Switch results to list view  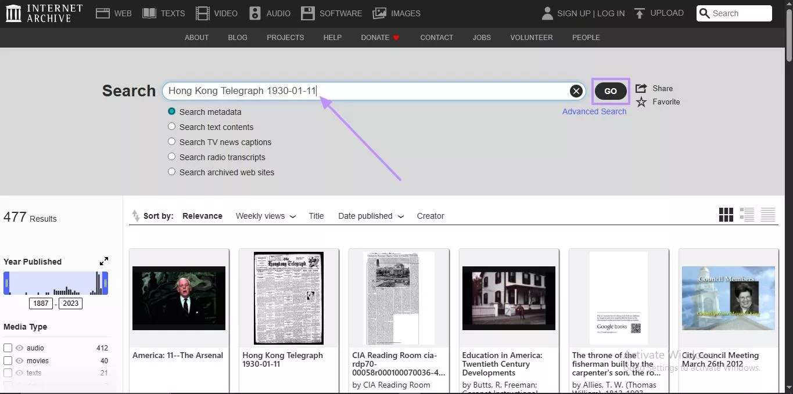coord(747,214)
